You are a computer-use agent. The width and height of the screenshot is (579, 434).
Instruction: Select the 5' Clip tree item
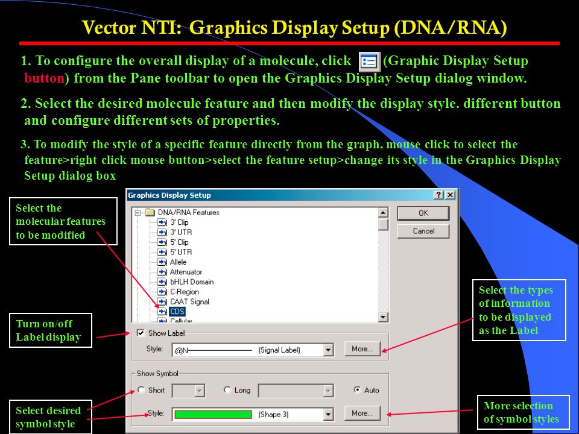179,242
